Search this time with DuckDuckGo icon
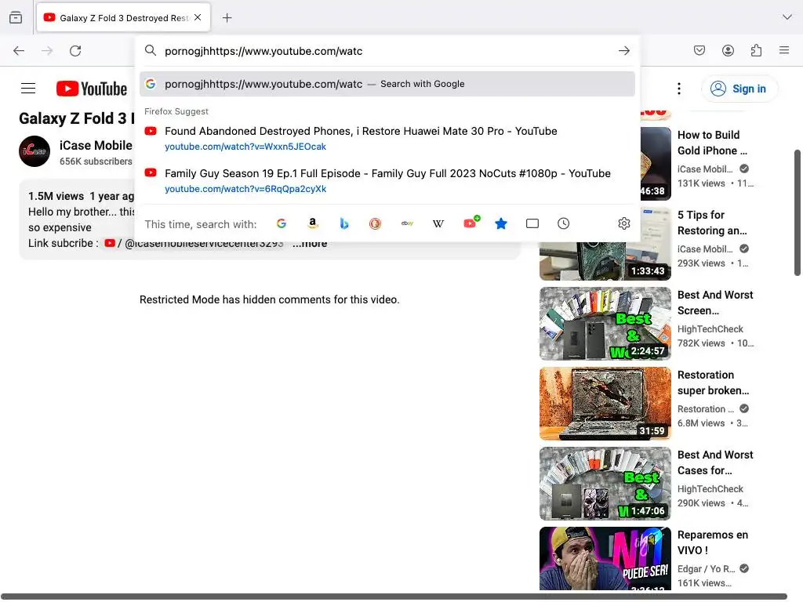The width and height of the screenshot is (803, 602). tap(376, 223)
